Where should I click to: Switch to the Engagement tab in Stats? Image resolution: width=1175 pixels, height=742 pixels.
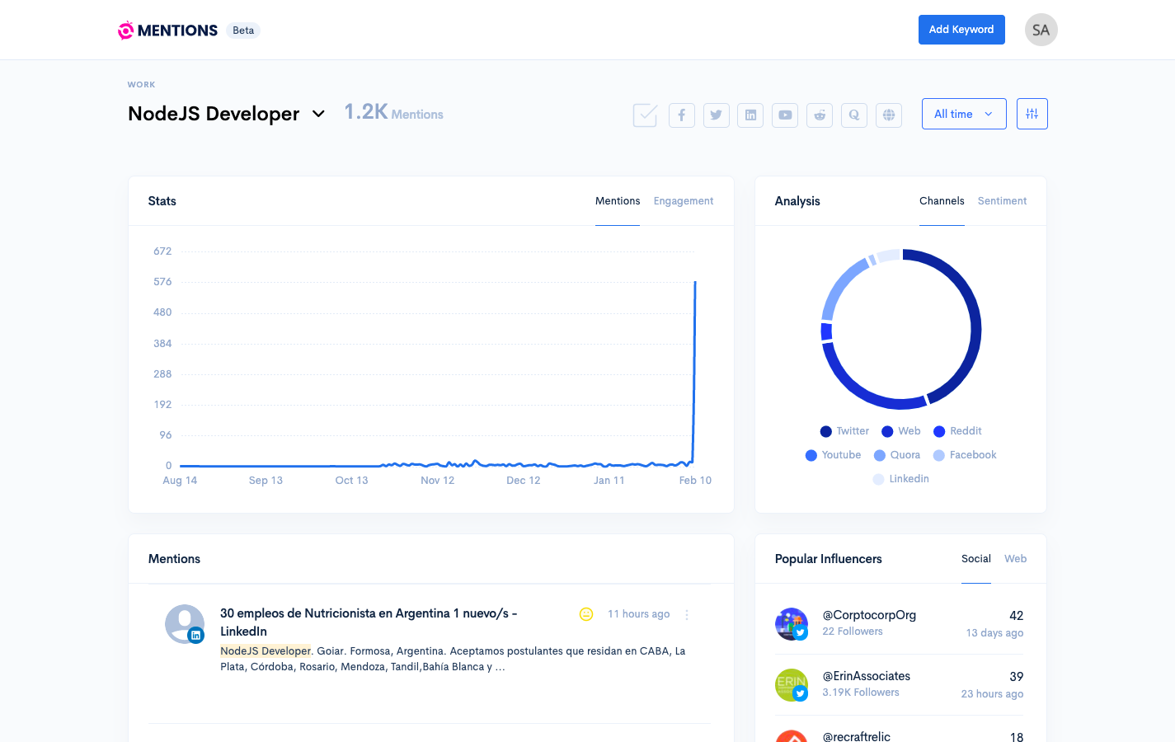683,201
